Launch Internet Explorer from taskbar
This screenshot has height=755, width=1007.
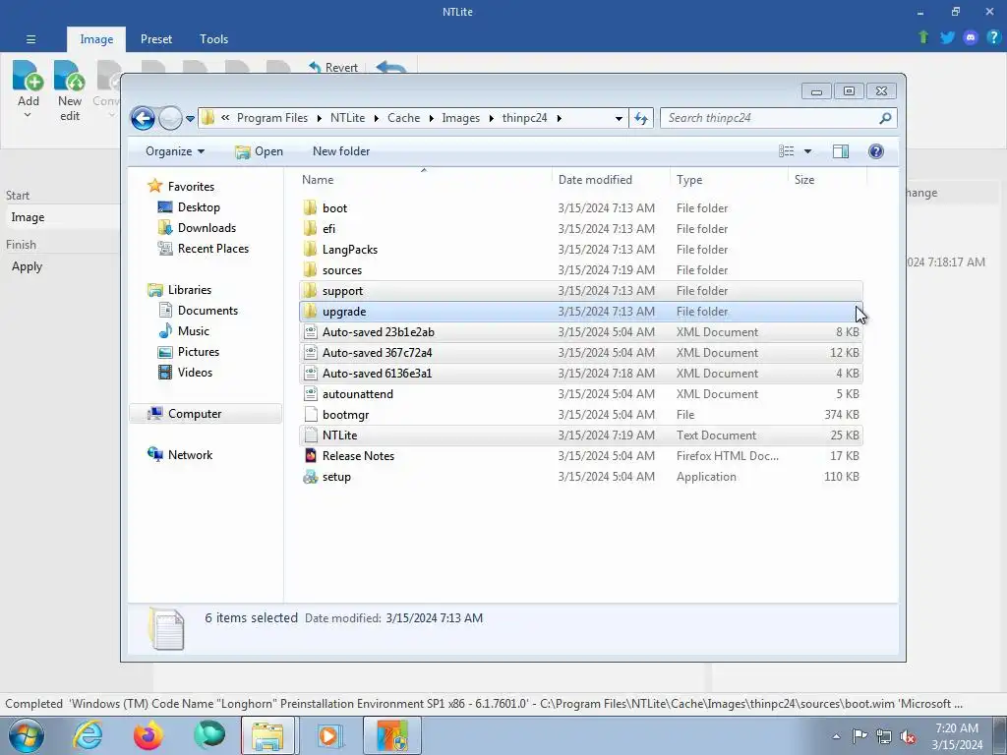87,735
